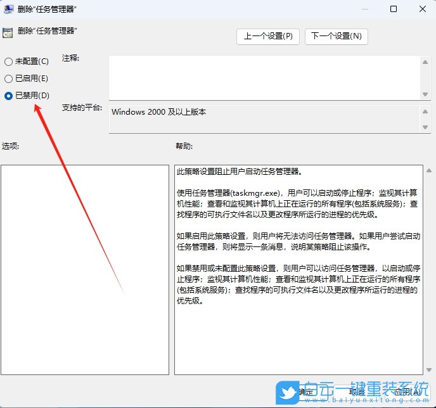Viewport: 436px width, 408px height.
Task: Close the 删除"任务管理器" dialog
Action: (423, 9)
